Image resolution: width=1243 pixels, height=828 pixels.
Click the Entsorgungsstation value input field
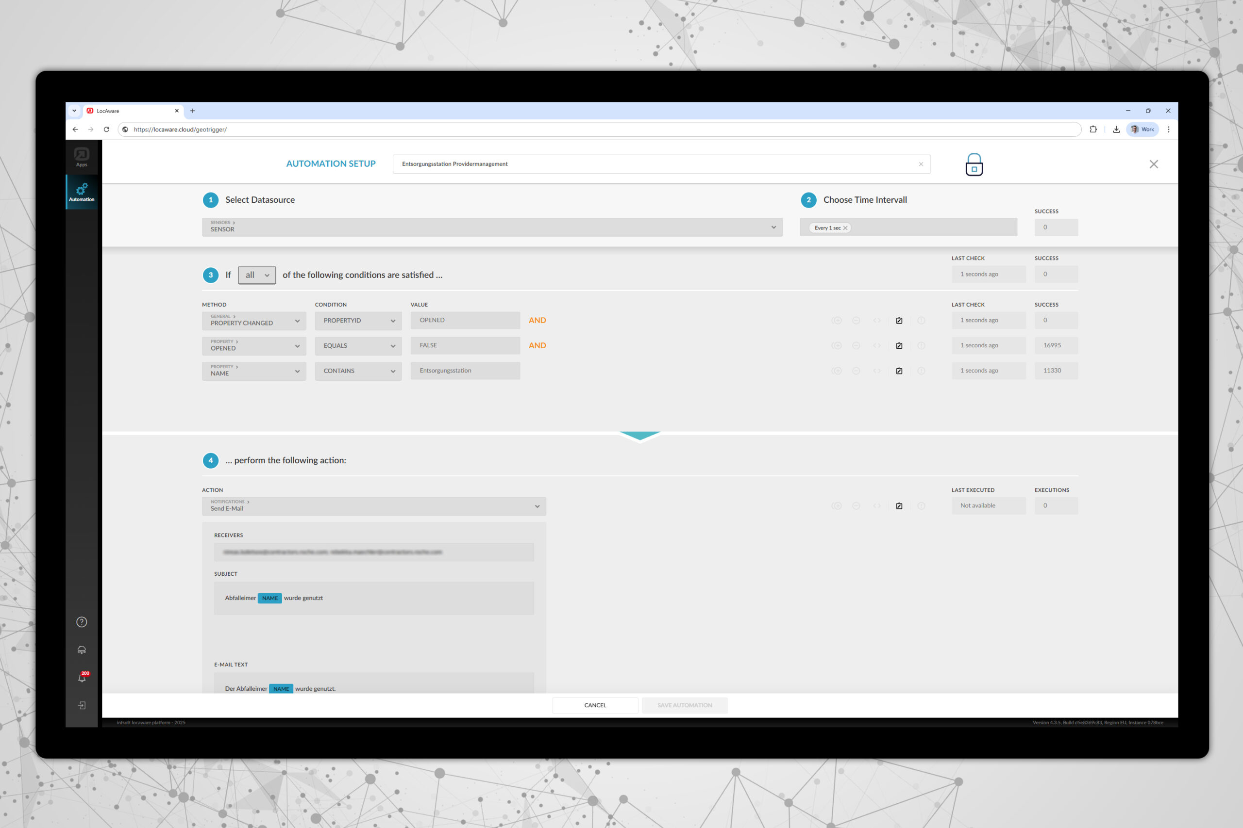[465, 371]
